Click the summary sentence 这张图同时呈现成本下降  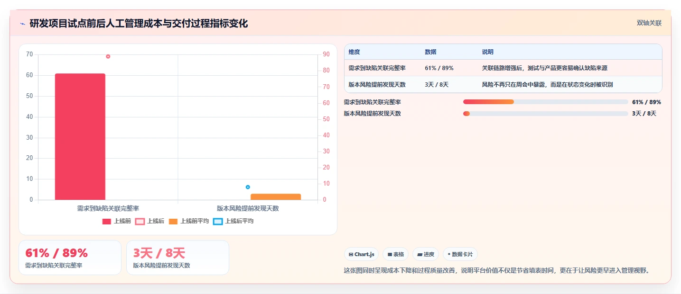(x=496, y=270)
